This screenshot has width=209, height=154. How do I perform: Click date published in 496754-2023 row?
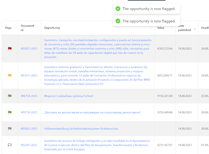pos(185,96)
